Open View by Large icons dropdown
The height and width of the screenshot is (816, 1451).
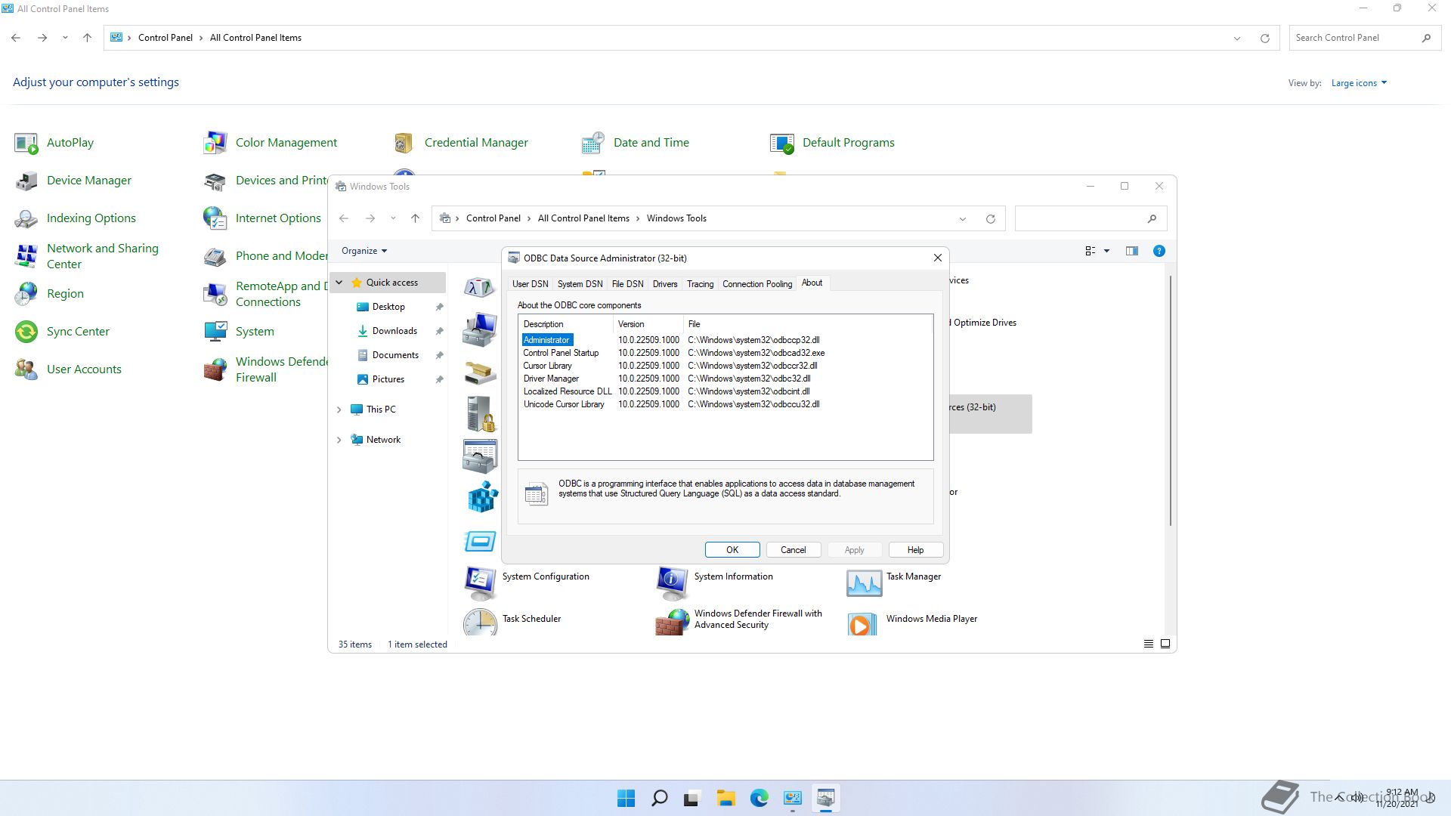pos(1359,83)
